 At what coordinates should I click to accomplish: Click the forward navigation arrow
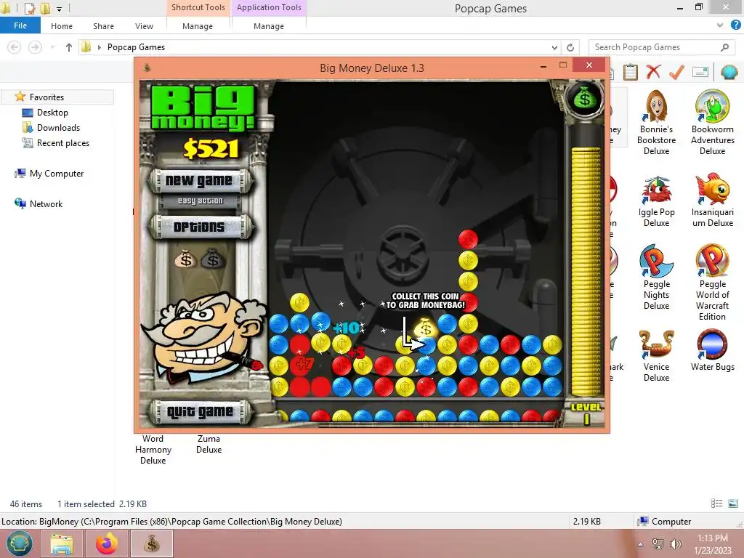pos(35,47)
